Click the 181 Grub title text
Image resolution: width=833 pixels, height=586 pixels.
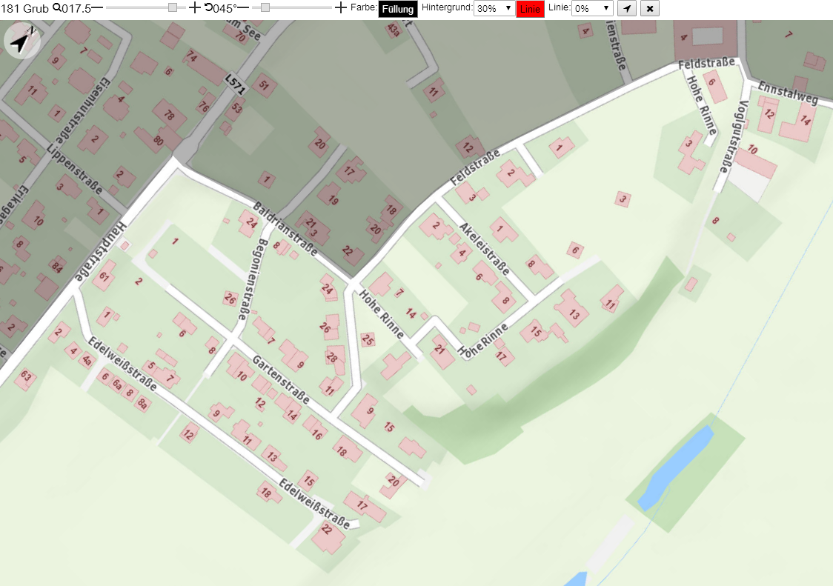pos(25,8)
